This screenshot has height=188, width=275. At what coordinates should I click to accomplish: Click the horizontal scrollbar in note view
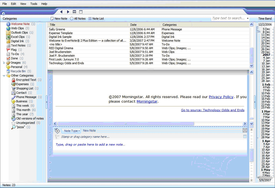coord(126,124)
